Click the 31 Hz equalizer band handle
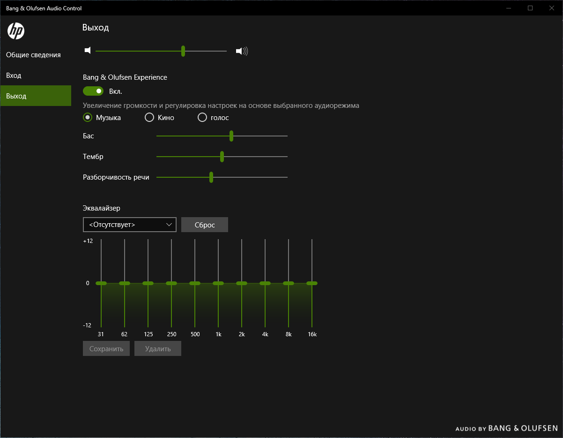The width and height of the screenshot is (563, 438). pyautogui.click(x=101, y=283)
